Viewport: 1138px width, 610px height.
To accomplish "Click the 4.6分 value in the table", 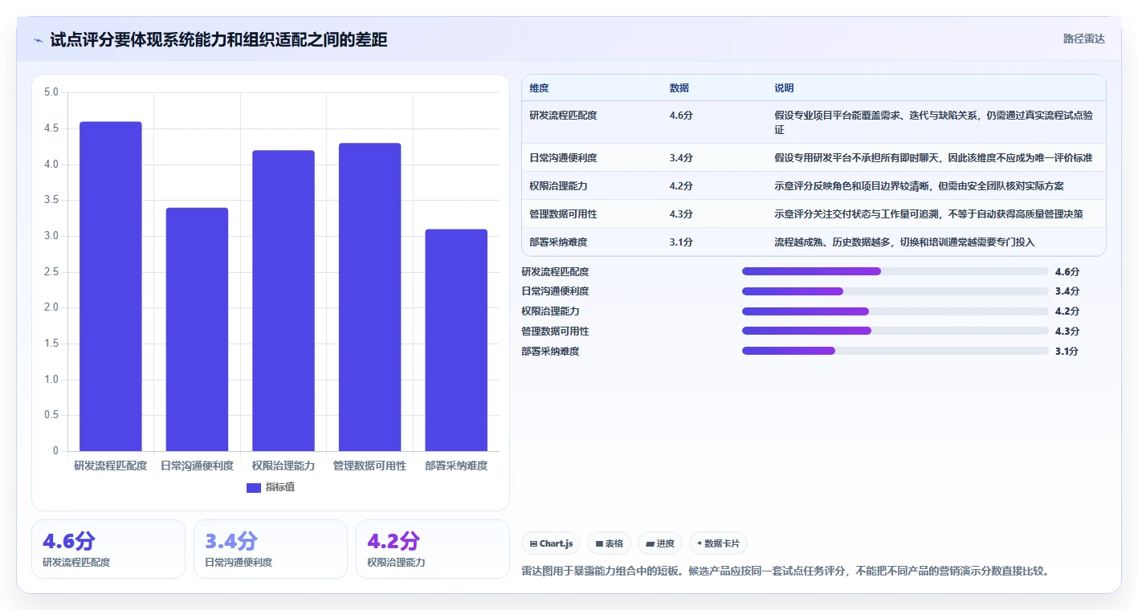I will [681, 116].
